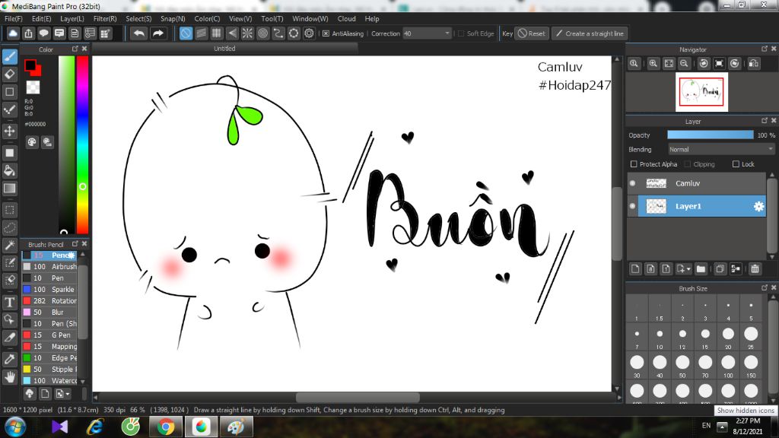Open the Cloud menu
779x438 pixels.
(347, 19)
